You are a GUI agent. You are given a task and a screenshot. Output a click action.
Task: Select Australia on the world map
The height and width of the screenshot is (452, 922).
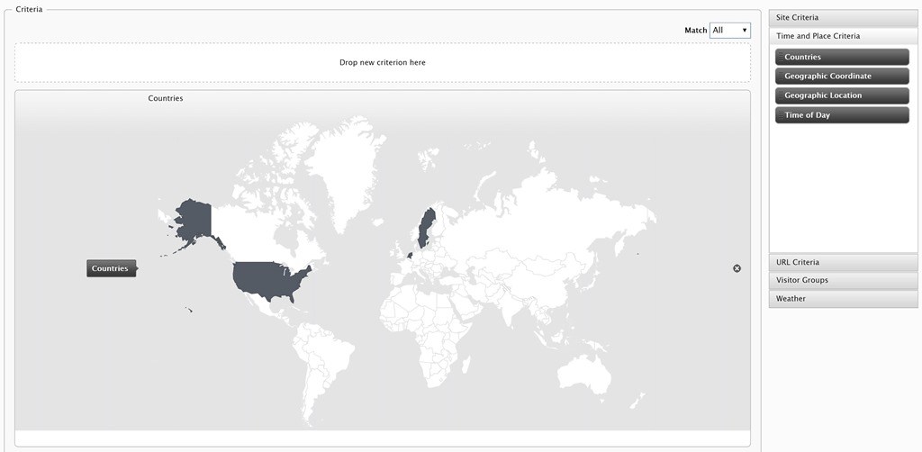(x=583, y=374)
